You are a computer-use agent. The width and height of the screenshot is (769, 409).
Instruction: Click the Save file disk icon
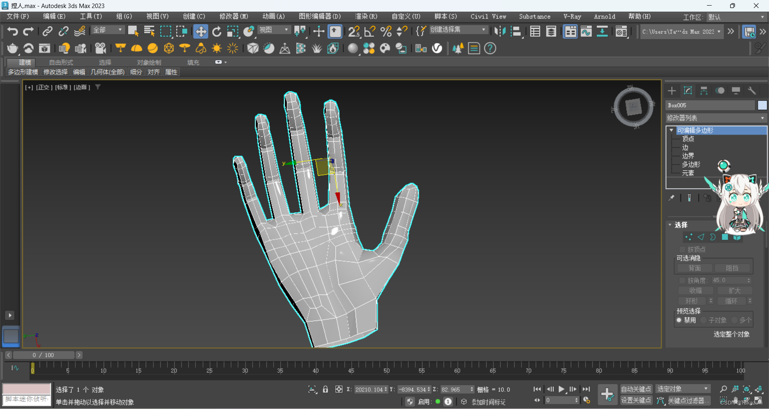point(749,32)
